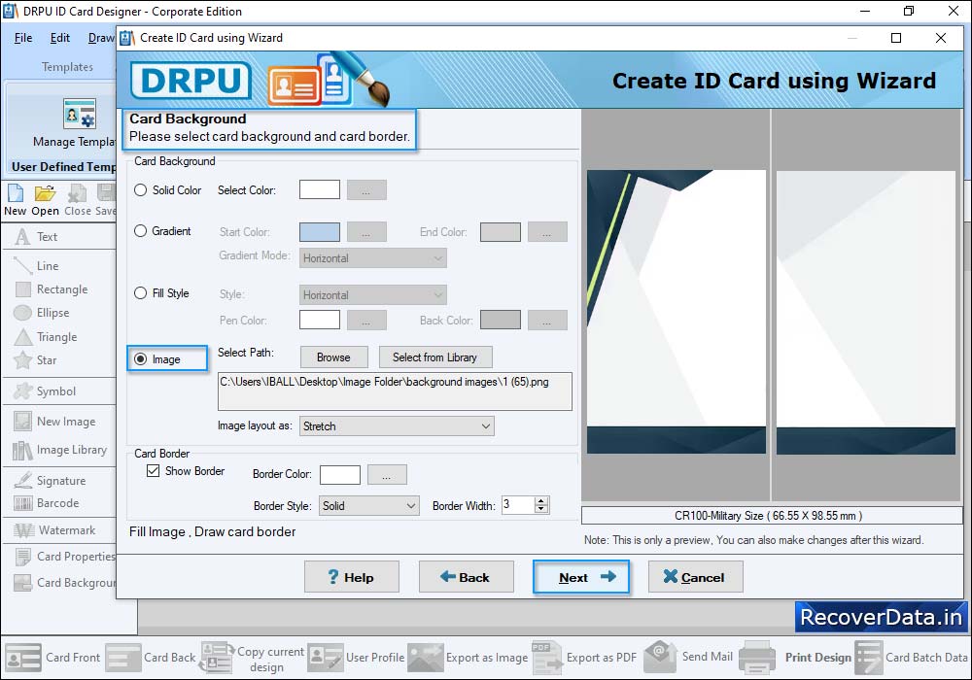
Task: Open the Border Style Solid dropdown
Action: (368, 506)
